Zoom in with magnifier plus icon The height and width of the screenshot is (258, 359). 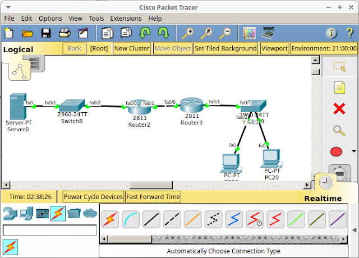pyautogui.click(x=188, y=33)
